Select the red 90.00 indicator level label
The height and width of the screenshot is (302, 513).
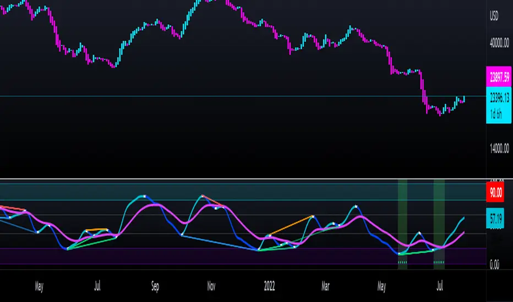click(x=497, y=193)
